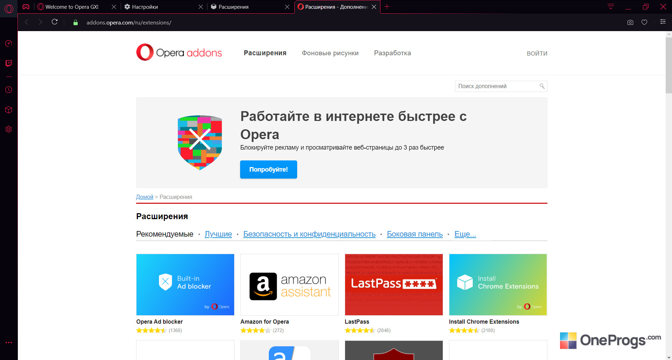Open the Easy Setup sliders icon
Image resolution: width=672 pixels, height=360 pixels.
click(x=663, y=22)
